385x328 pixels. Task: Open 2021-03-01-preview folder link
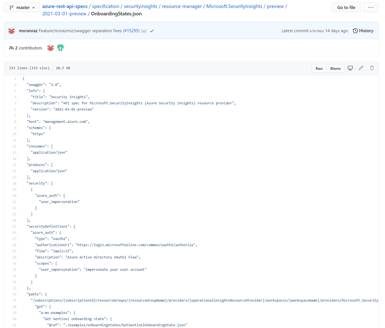pos(64,14)
